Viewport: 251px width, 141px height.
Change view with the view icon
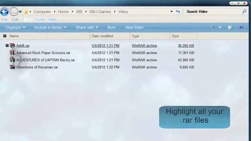(213, 27)
